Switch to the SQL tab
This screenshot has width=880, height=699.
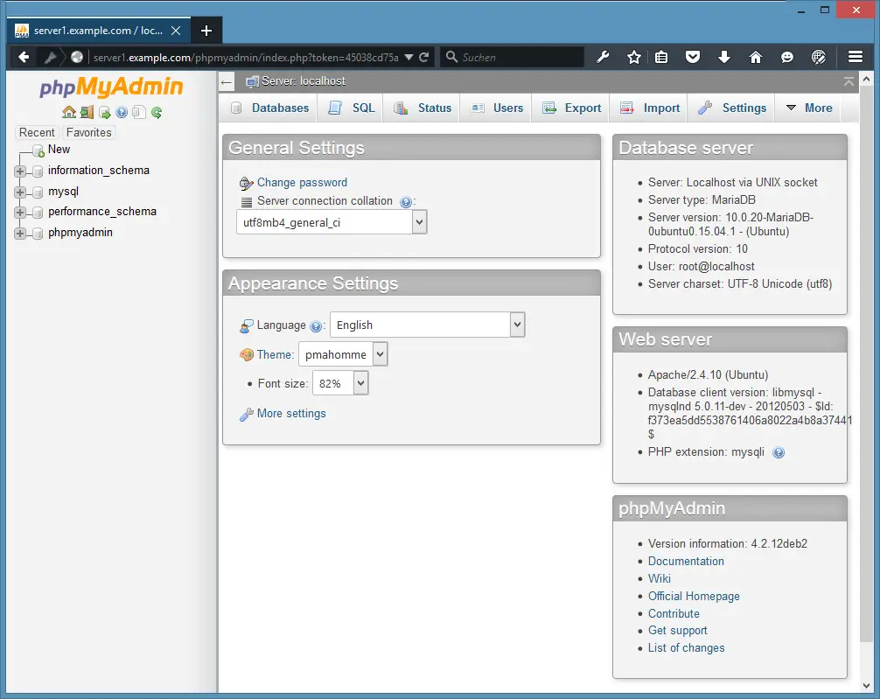pos(352,108)
